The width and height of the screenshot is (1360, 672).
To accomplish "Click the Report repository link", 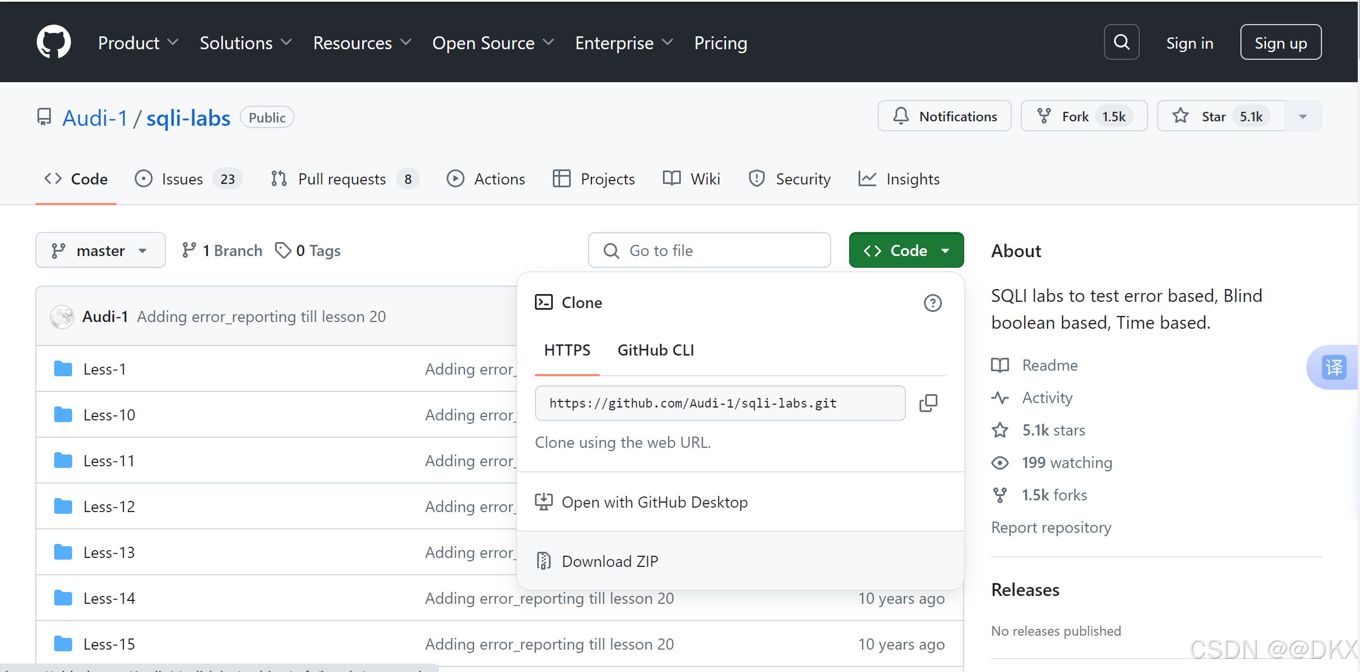I will click(x=1051, y=527).
